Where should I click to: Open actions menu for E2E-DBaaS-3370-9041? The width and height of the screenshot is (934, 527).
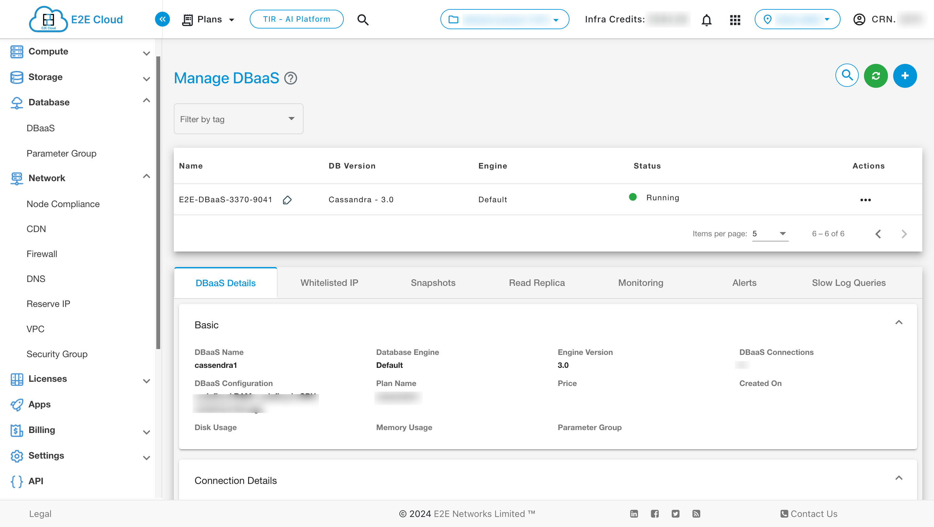pos(865,200)
